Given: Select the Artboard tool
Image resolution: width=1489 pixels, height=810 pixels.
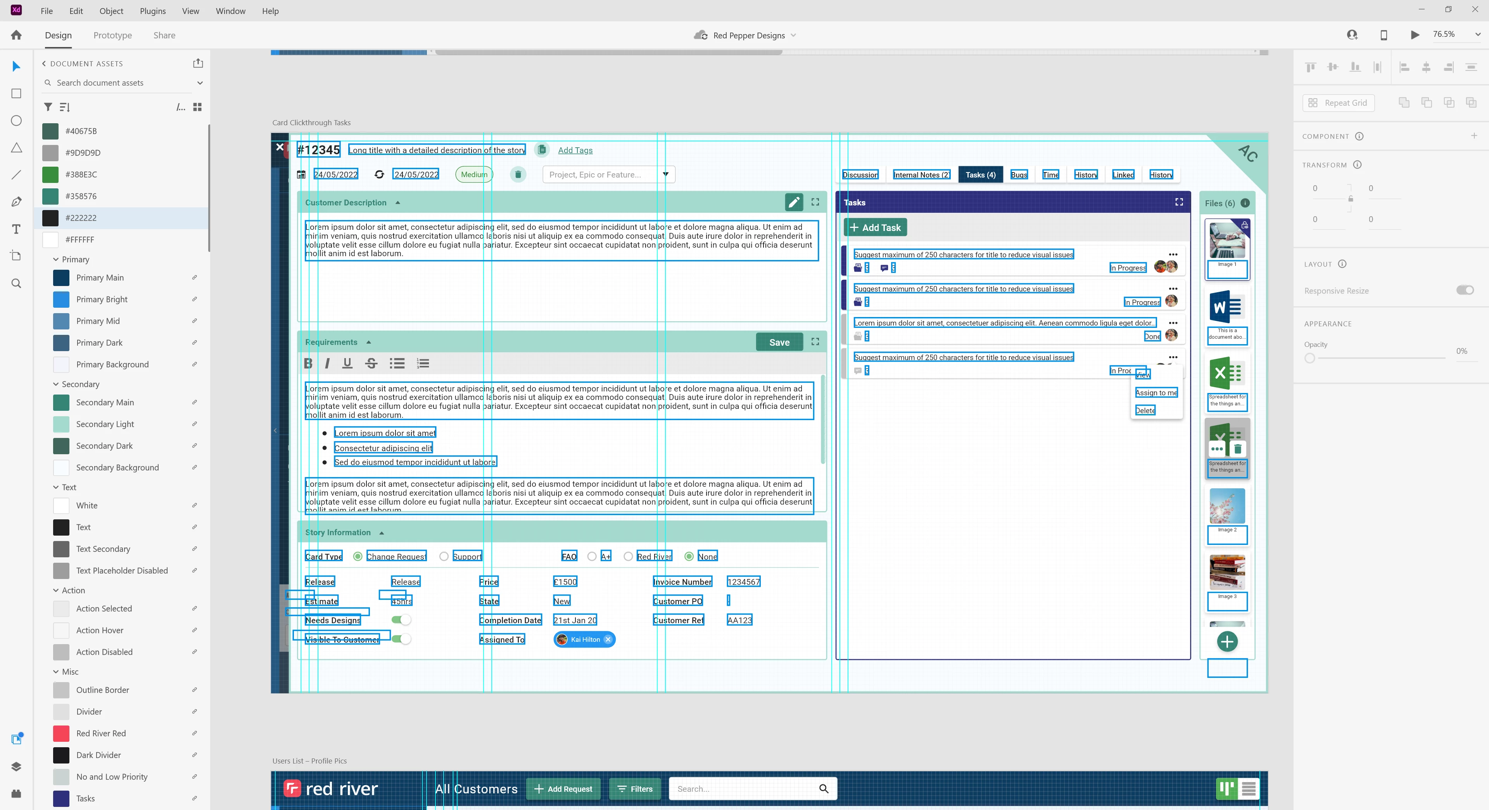Looking at the screenshot, I should click(x=16, y=256).
